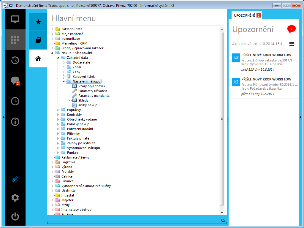The image size is (304, 228).
Task: Open history icon with circular arrow
Action: pos(15,60)
